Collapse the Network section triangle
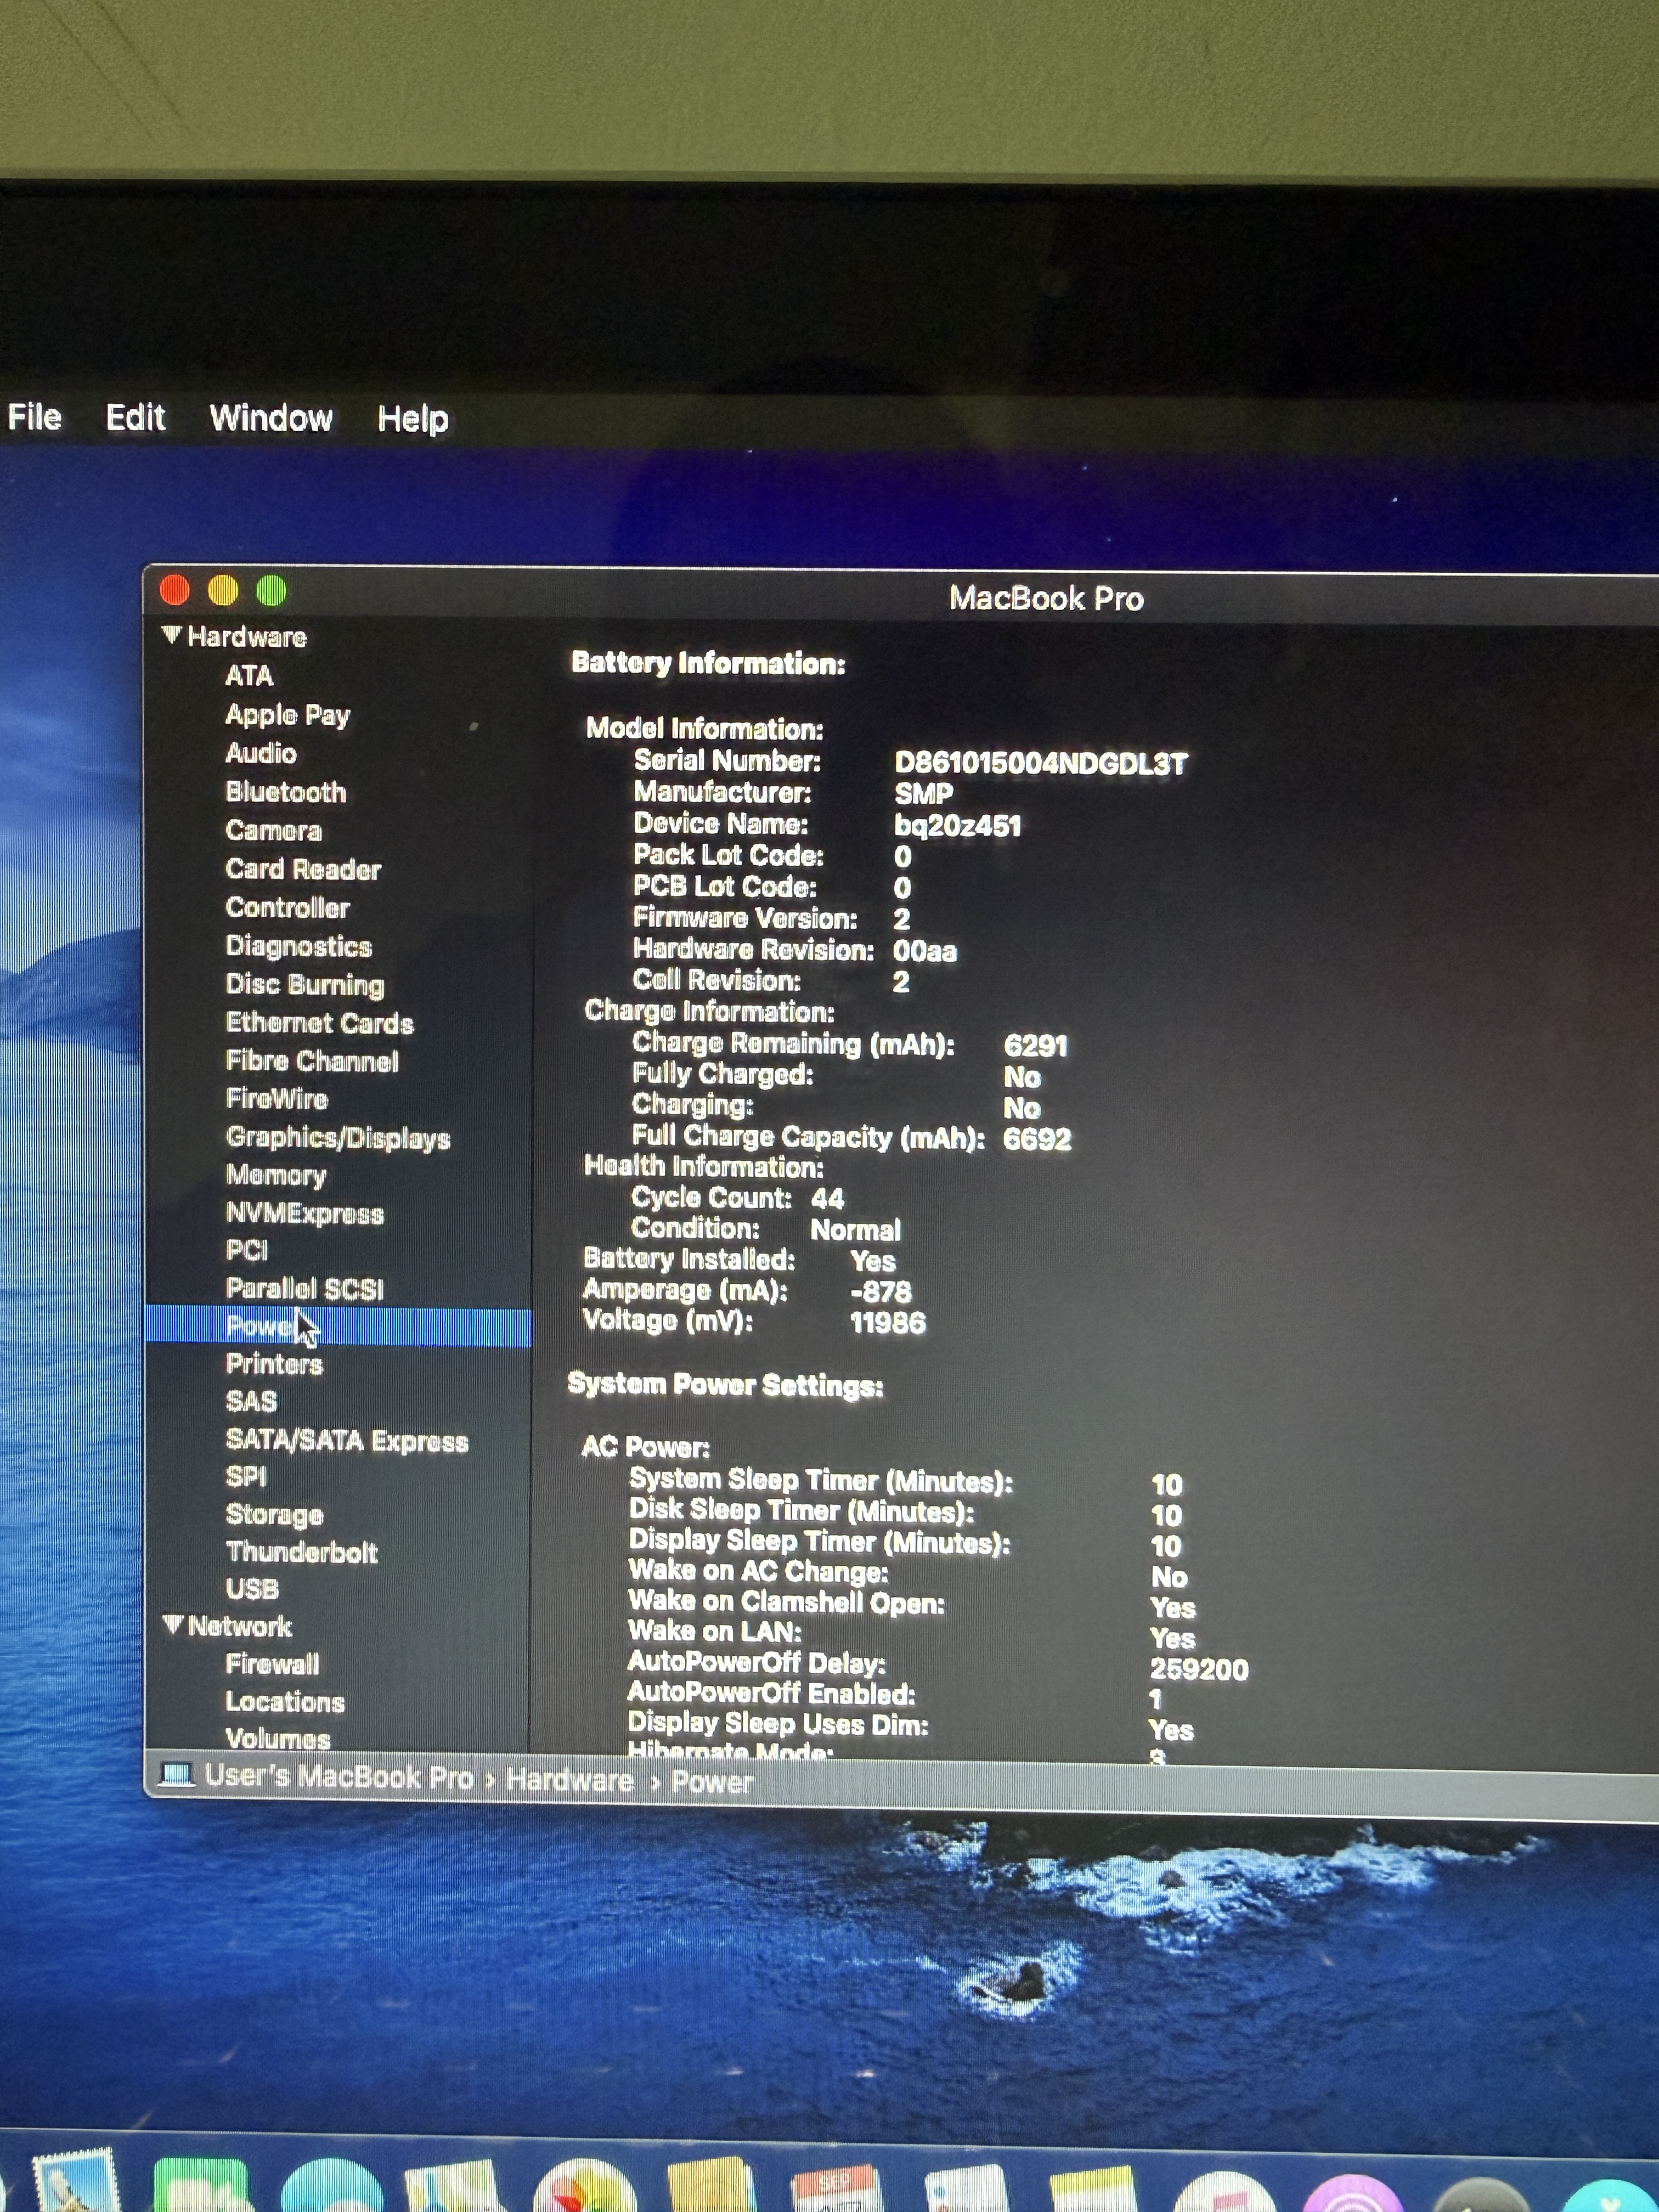This screenshot has width=1659, height=2212. point(173,1624)
